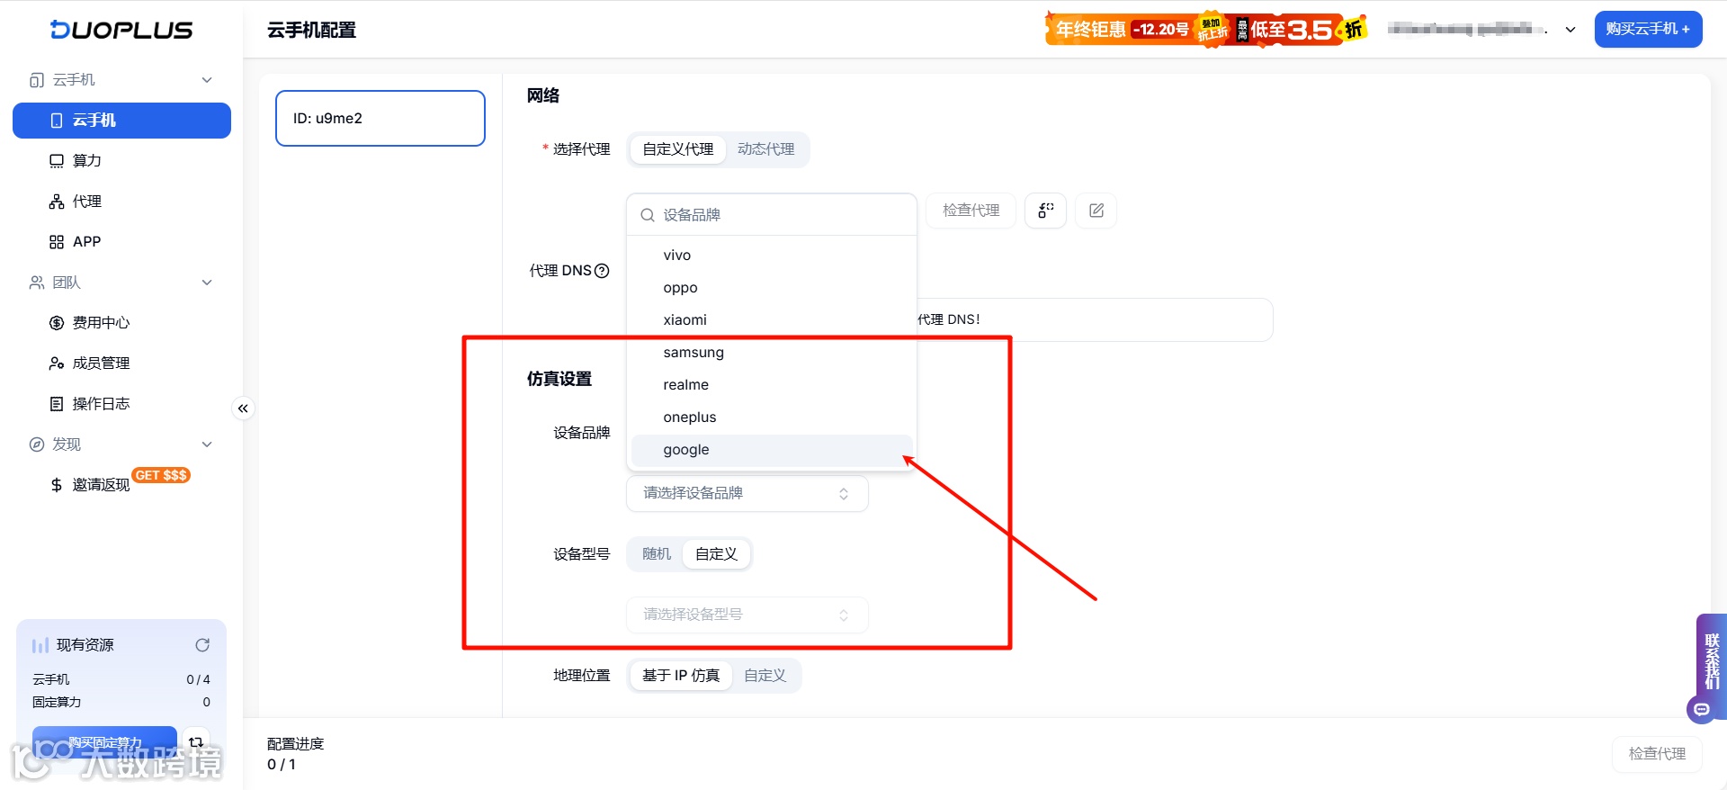This screenshot has height=790, width=1727.
Task: Click the 邀请返现 dollar icon
Action: click(x=57, y=485)
